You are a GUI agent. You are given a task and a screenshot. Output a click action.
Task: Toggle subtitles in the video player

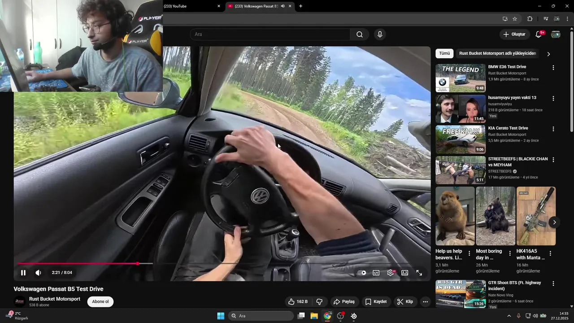point(376,272)
